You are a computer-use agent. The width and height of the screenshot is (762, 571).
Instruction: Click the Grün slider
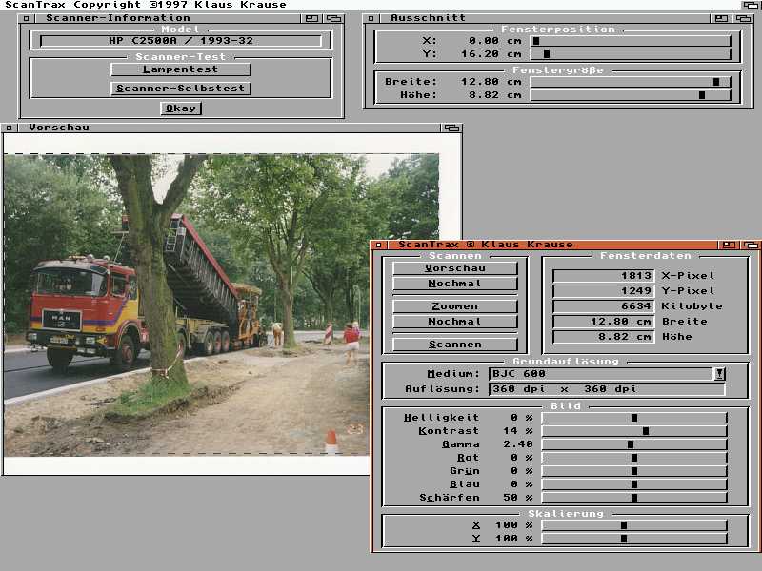(634, 471)
